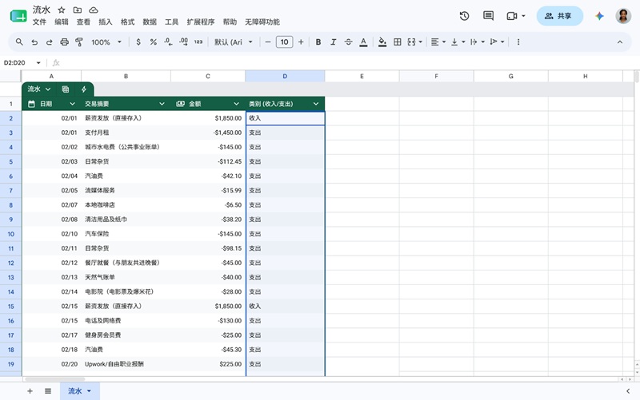Click the 共享 share button
The height and width of the screenshot is (400, 640).
559,16
